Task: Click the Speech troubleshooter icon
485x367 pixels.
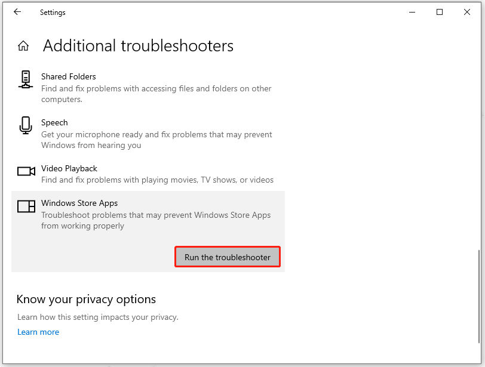Action: 25,125
